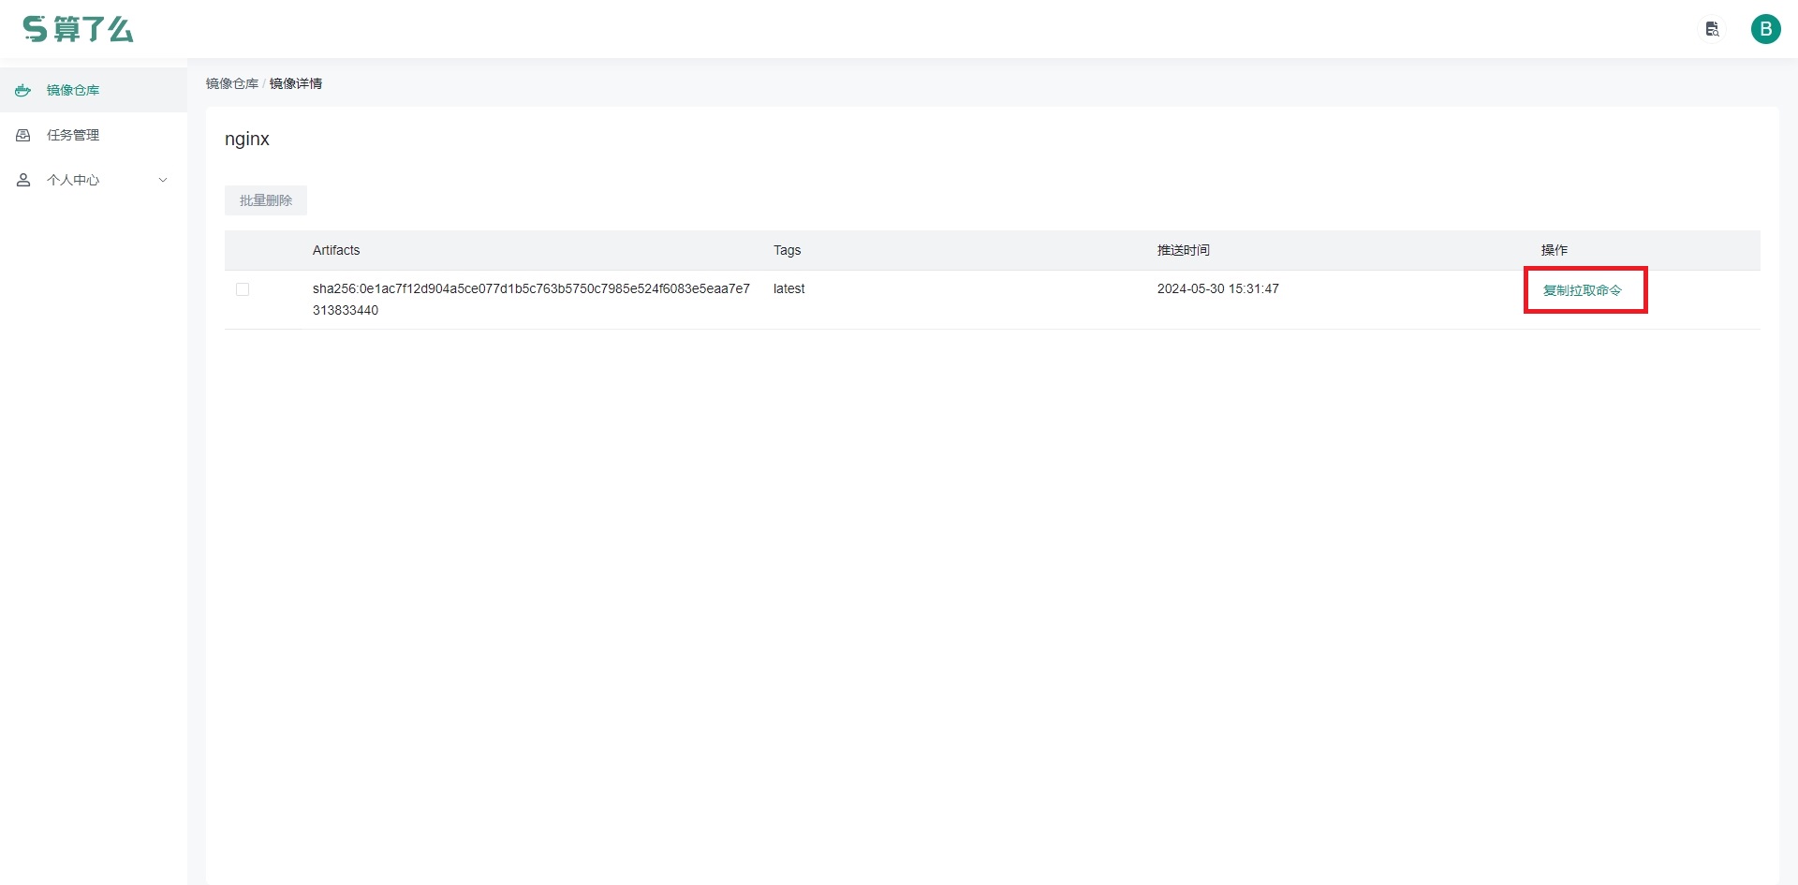
Task: Open the document search icon in header
Action: (1712, 29)
